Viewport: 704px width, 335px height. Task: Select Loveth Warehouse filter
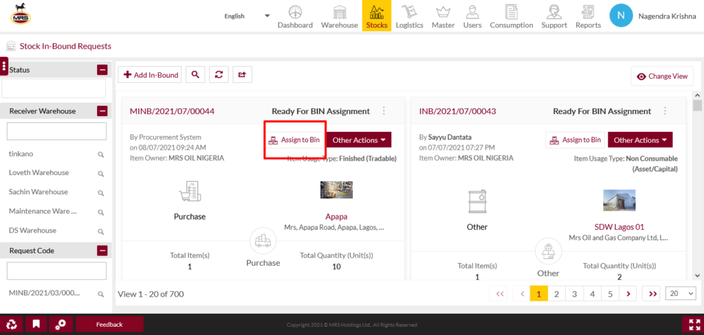(x=38, y=173)
